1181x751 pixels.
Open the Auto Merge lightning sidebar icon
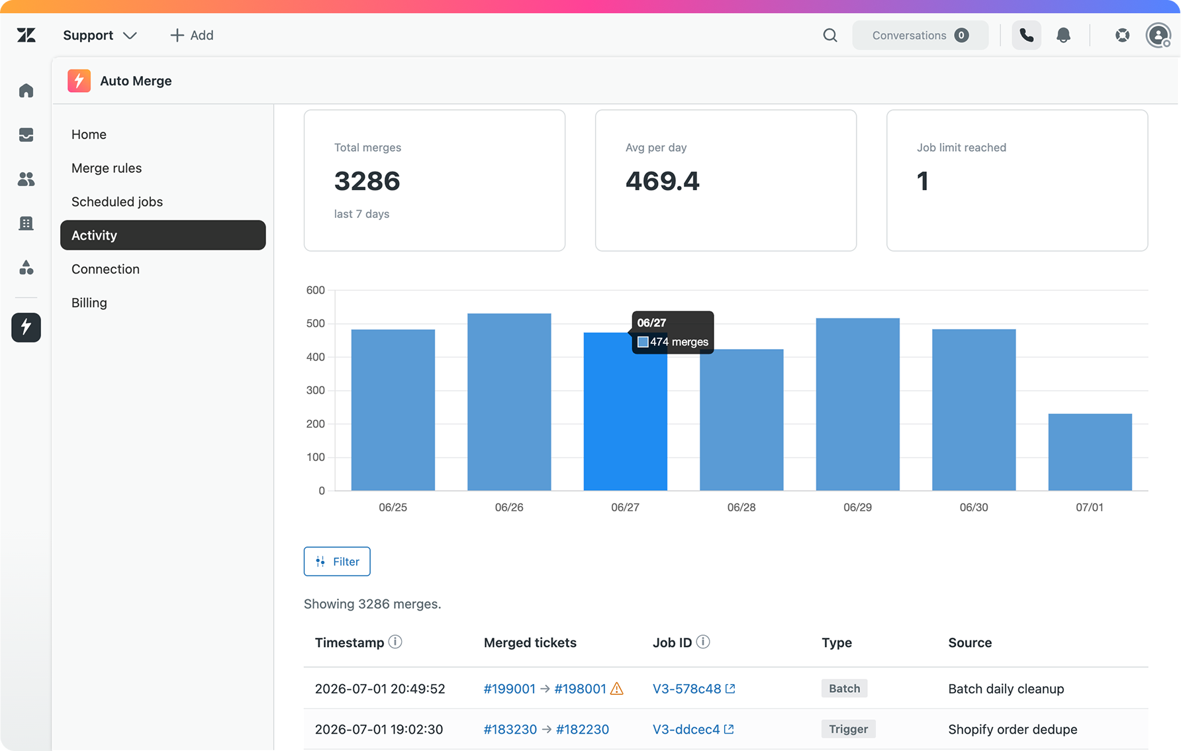(26, 327)
